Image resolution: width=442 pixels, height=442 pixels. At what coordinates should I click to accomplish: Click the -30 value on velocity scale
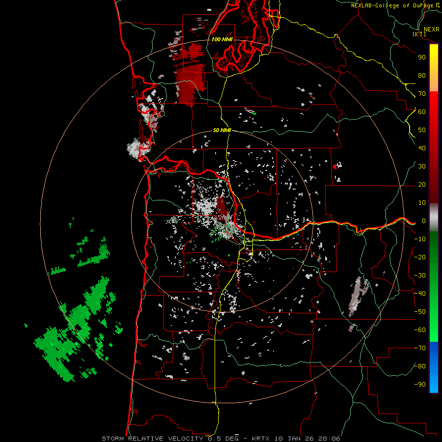pos(420,276)
